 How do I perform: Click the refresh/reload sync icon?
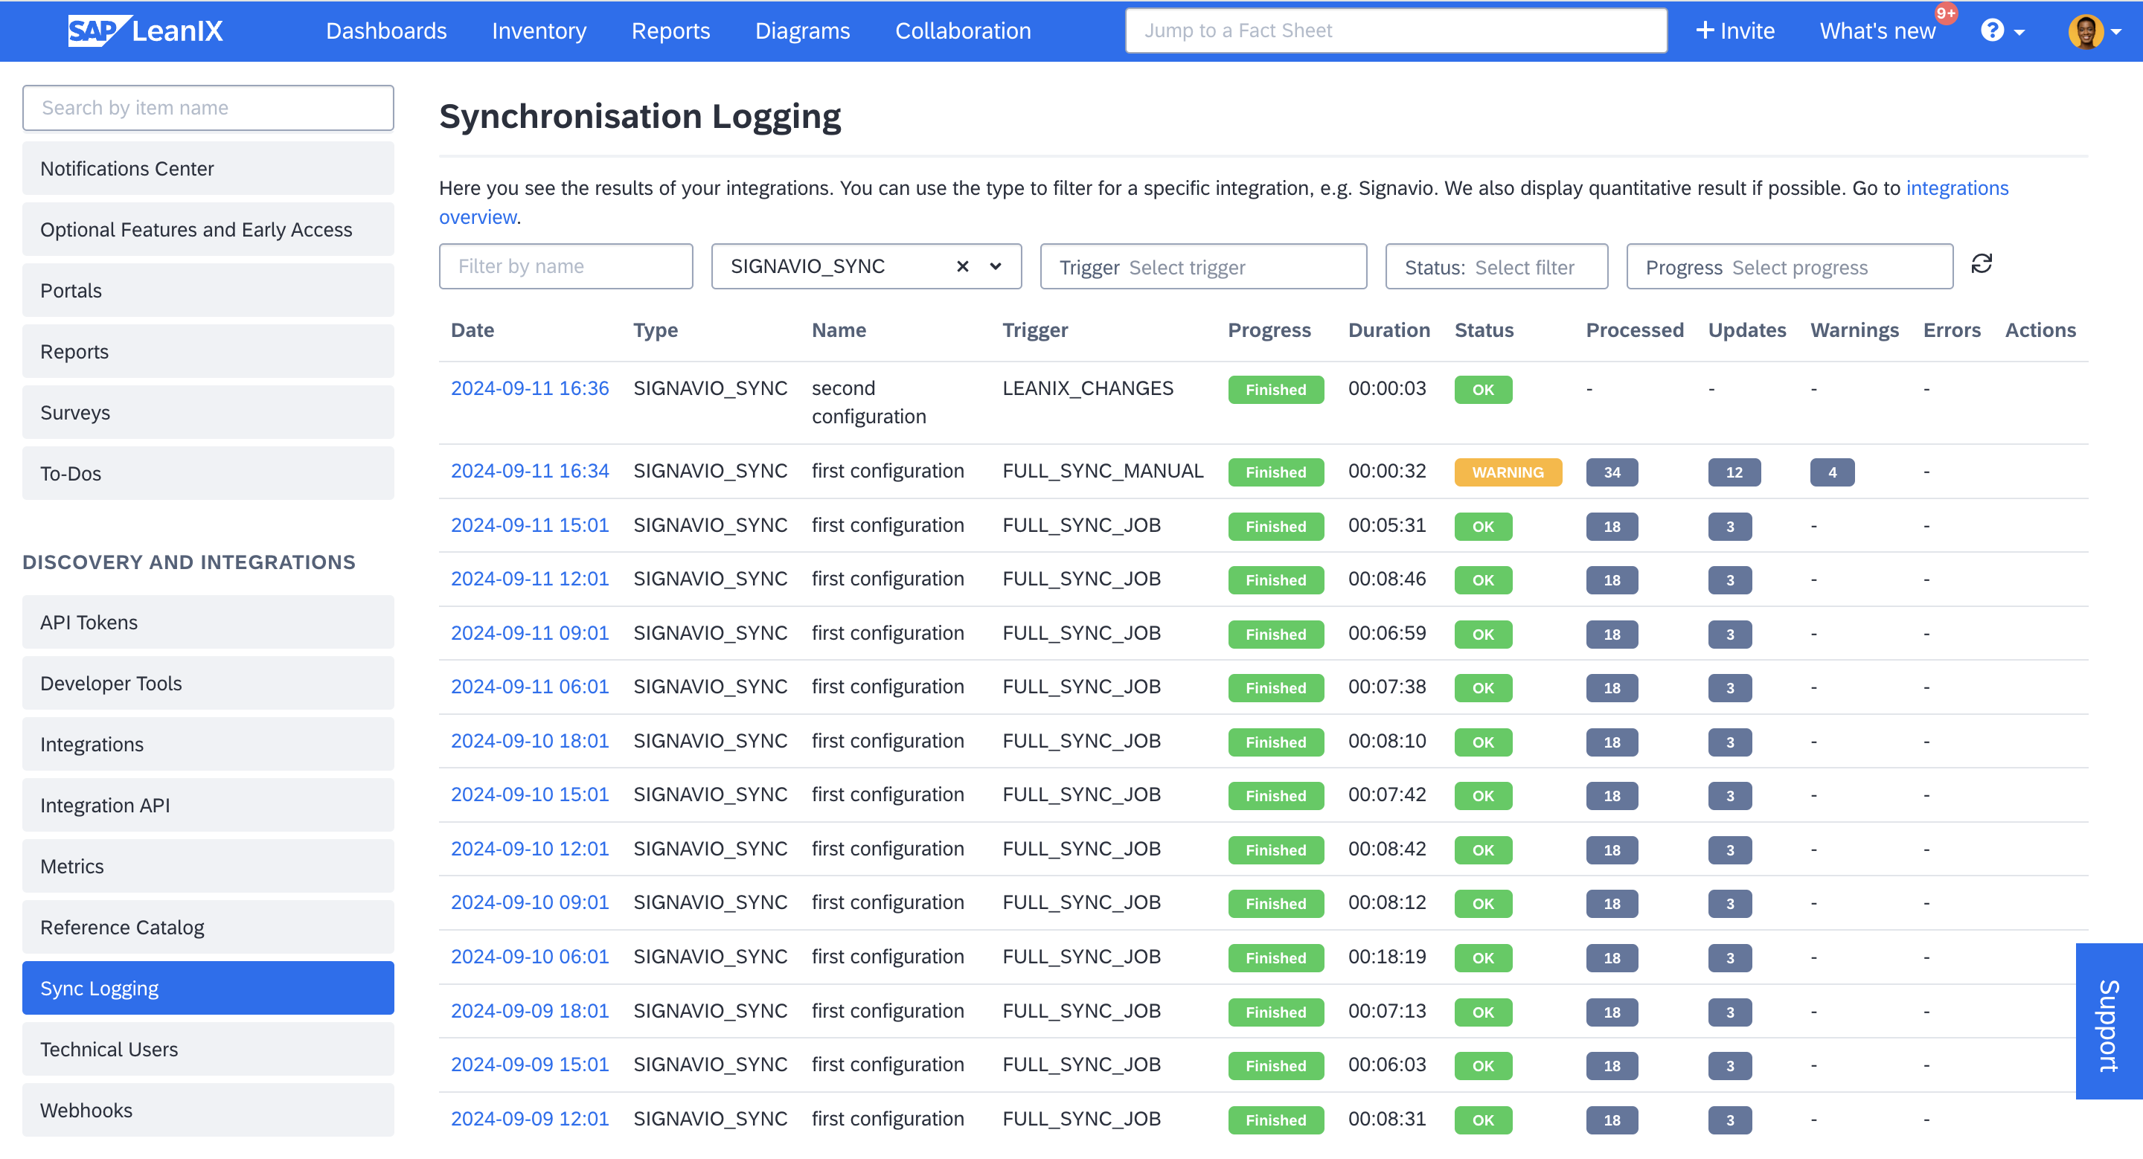pos(1983,266)
